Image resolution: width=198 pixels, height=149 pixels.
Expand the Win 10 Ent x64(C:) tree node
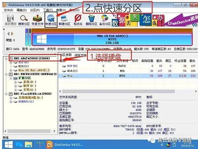(11, 70)
